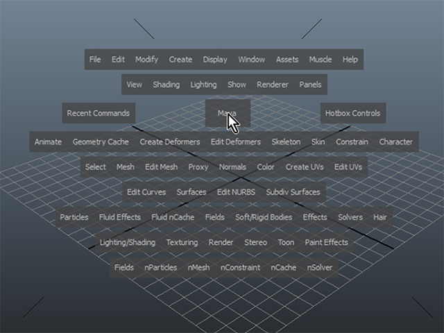Open the Assets menu
Viewport: 444px width, 333px height.
tap(287, 60)
